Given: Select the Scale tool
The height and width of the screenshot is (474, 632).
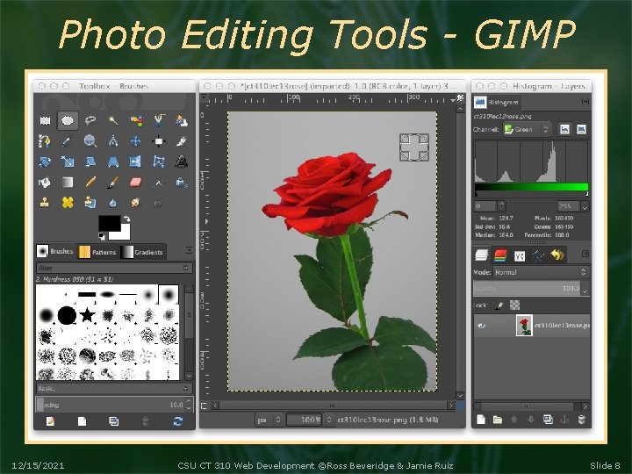Looking at the screenshot, I should pos(67,162).
